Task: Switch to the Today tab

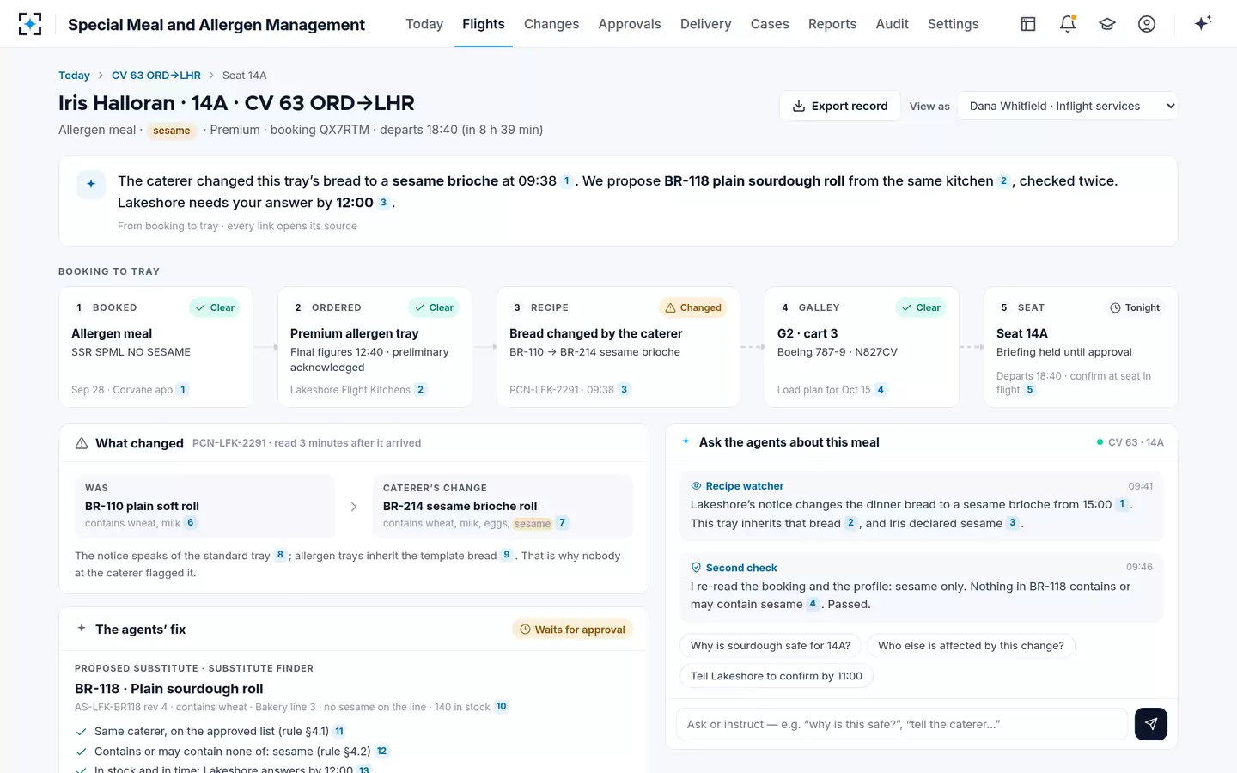Action: (424, 24)
